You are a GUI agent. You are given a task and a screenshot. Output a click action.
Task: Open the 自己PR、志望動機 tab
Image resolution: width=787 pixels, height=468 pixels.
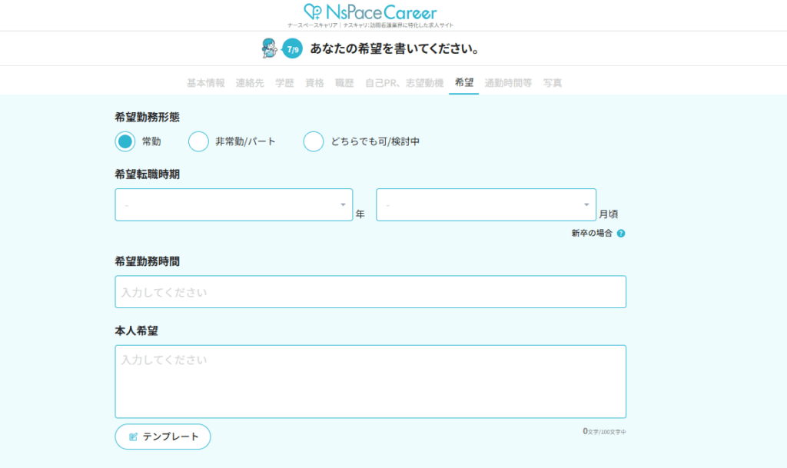(404, 83)
